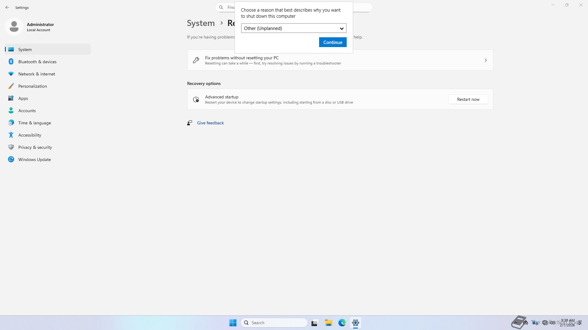
Task: Click Restart now for Advanced startup
Action: [468, 99]
